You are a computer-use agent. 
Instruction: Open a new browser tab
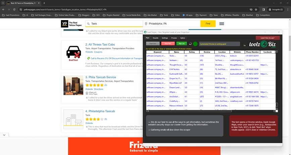(x=44, y=3)
